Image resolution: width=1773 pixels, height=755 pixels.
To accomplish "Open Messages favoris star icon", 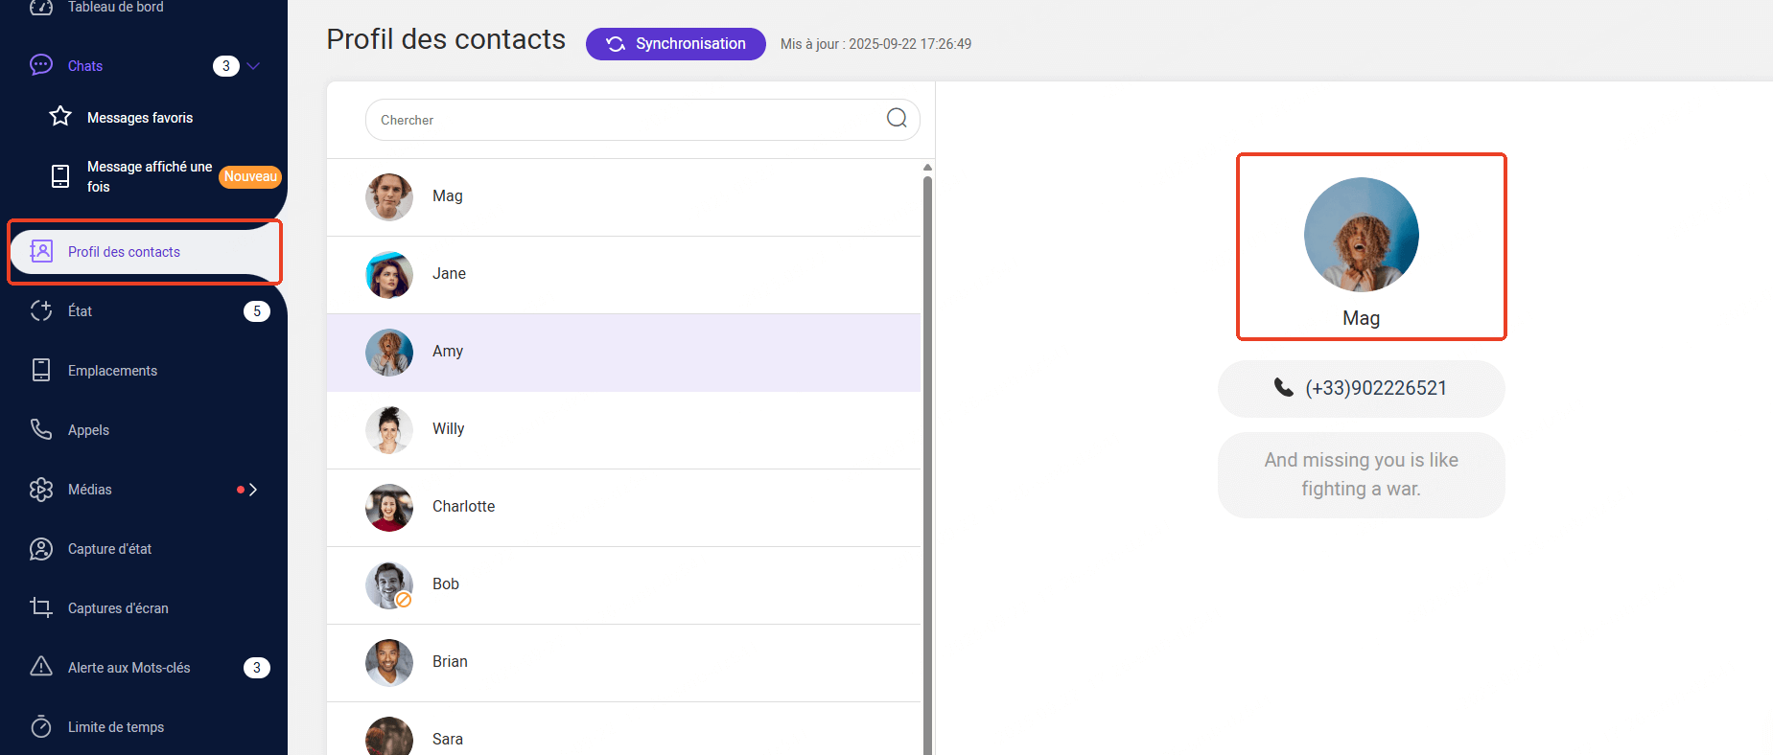I will (x=60, y=117).
